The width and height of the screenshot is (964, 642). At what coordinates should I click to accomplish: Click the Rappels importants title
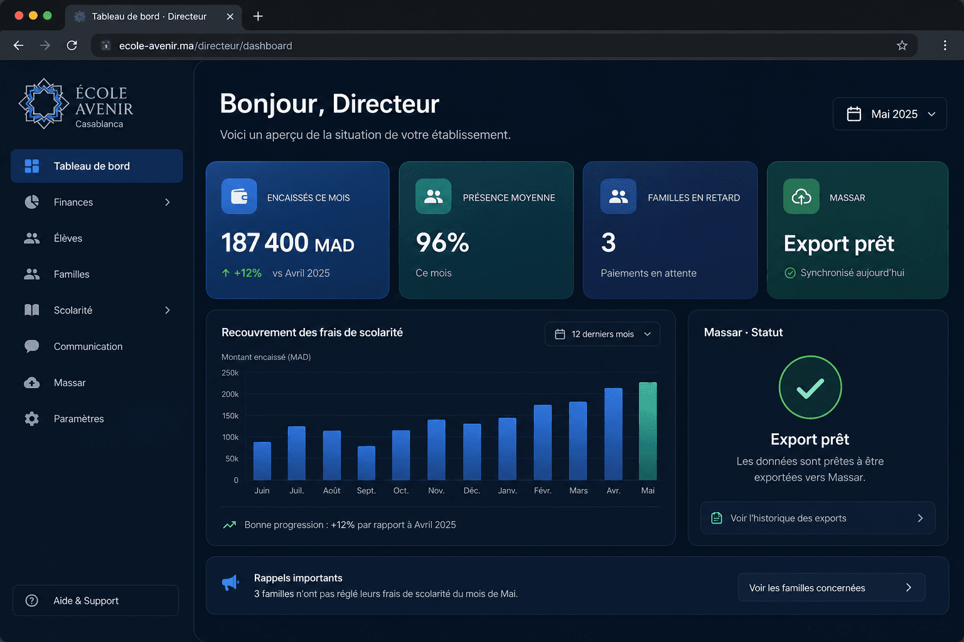pyautogui.click(x=298, y=578)
